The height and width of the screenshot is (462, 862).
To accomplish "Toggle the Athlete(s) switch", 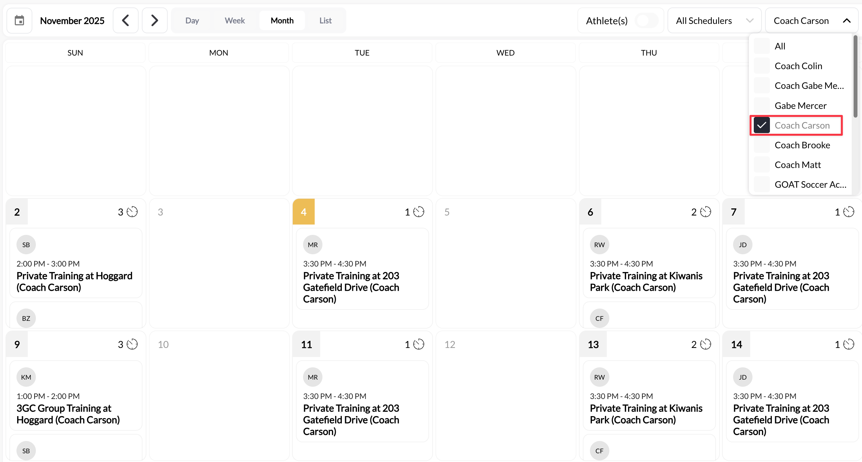I will point(646,21).
